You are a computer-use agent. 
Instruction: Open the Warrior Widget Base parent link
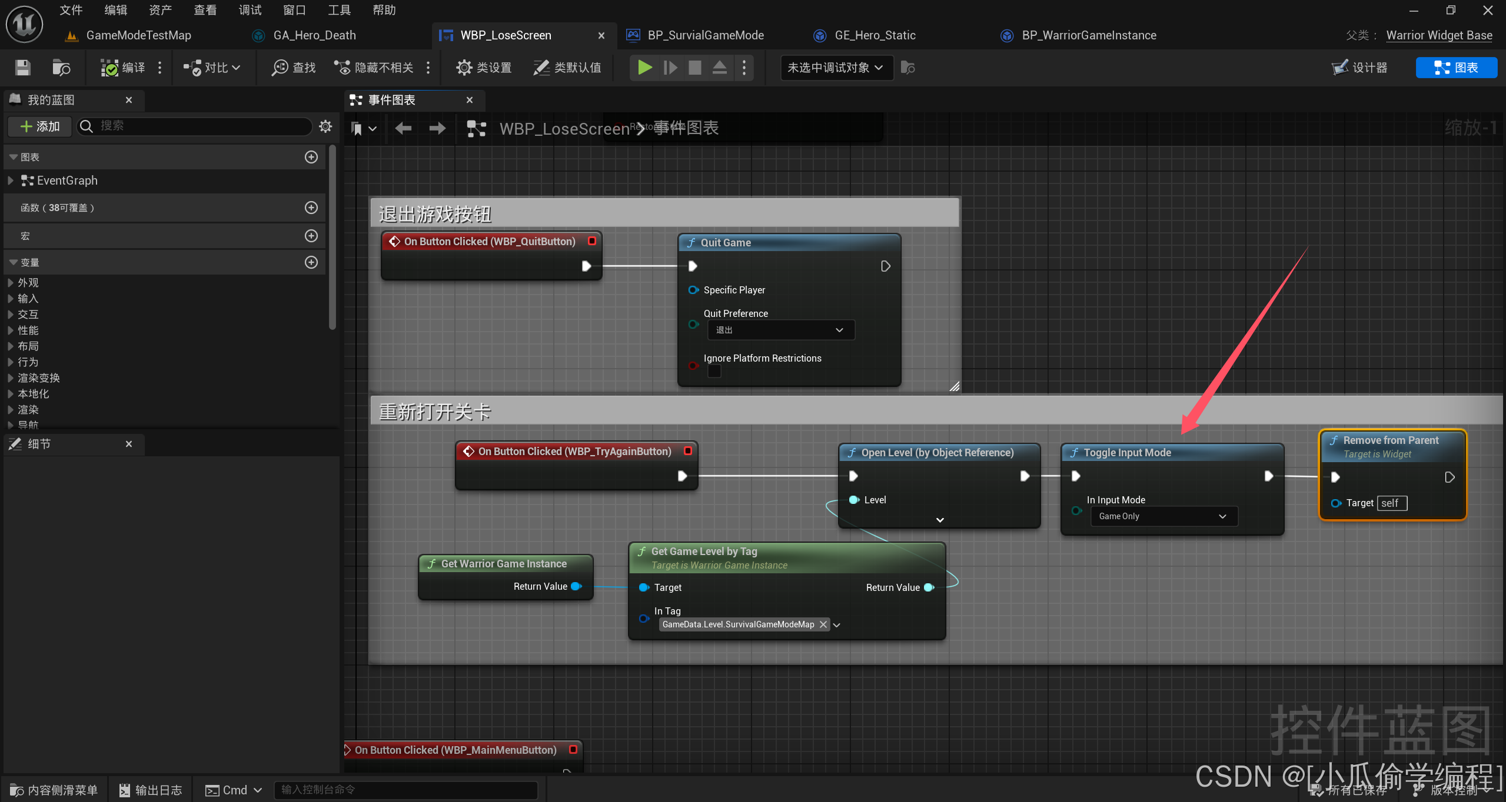pyautogui.click(x=1439, y=35)
